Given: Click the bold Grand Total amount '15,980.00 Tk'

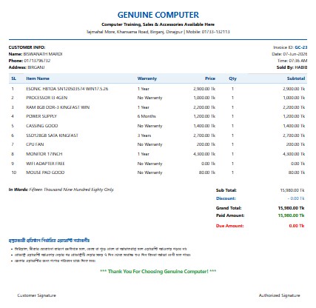Looking at the screenshot, I should (292, 208).
